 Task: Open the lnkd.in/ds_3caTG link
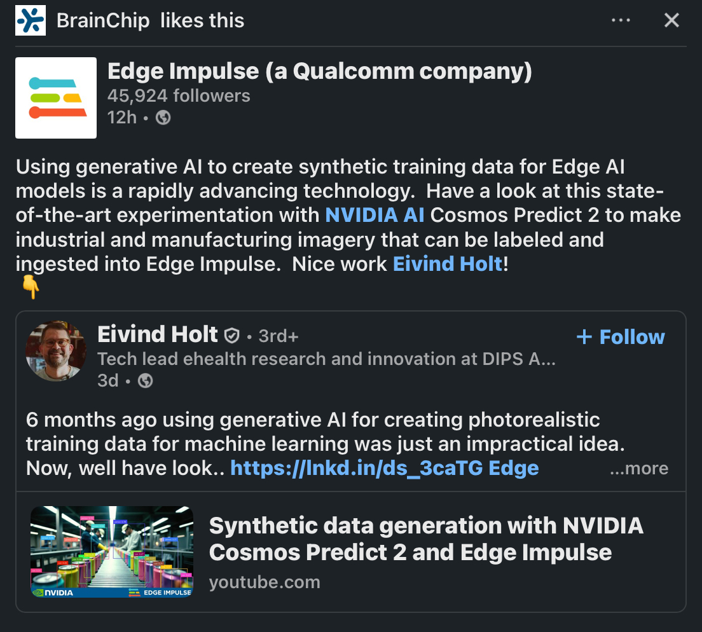tap(356, 468)
